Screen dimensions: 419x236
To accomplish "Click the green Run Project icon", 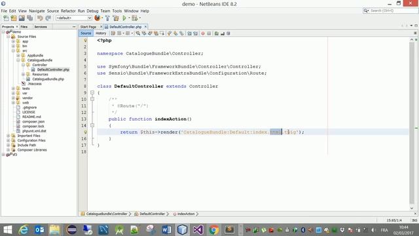I will (x=124, y=18).
